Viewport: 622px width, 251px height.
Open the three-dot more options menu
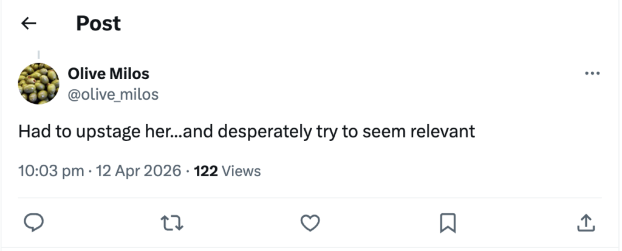(x=592, y=74)
